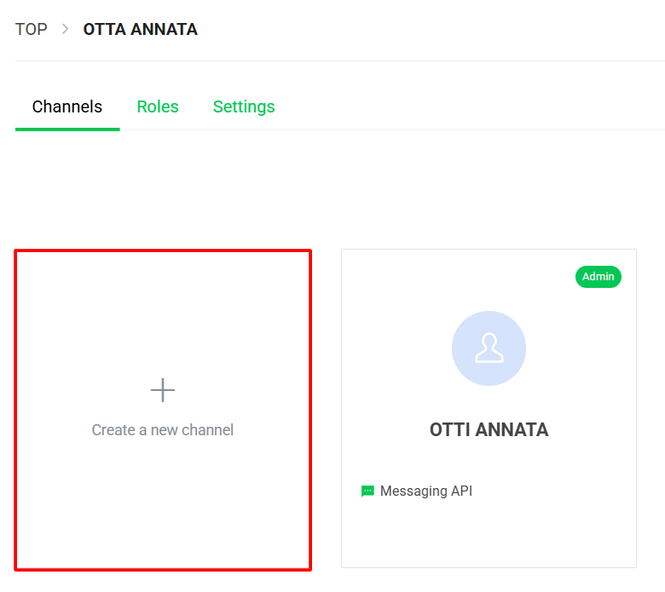665x592 pixels.
Task: Switch to the Channels tab
Action: (67, 106)
